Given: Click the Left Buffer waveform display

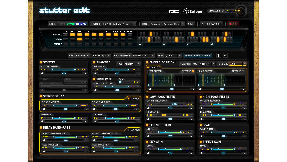Looking at the screenshot, I should click(x=171, y=80).
